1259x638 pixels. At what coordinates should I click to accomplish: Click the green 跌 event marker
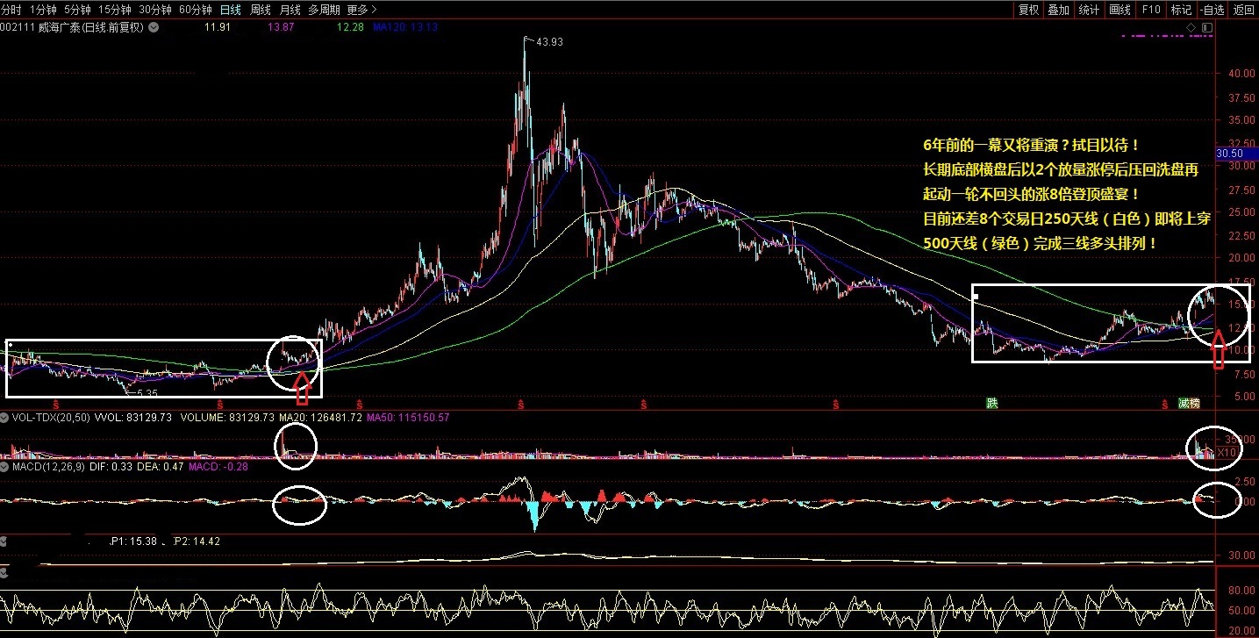coord(991,404)
